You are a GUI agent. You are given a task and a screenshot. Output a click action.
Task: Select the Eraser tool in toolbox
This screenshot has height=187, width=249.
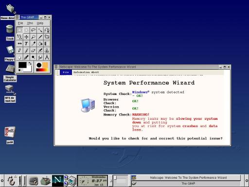click(x=33, y=51)
